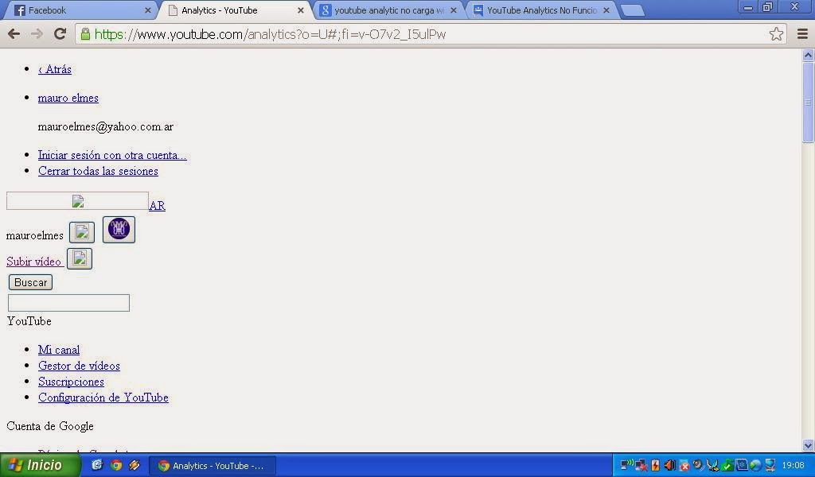Click the disconnected network tray icon
The width and height of the screenshot is (815, 477).
click(641, 465)
